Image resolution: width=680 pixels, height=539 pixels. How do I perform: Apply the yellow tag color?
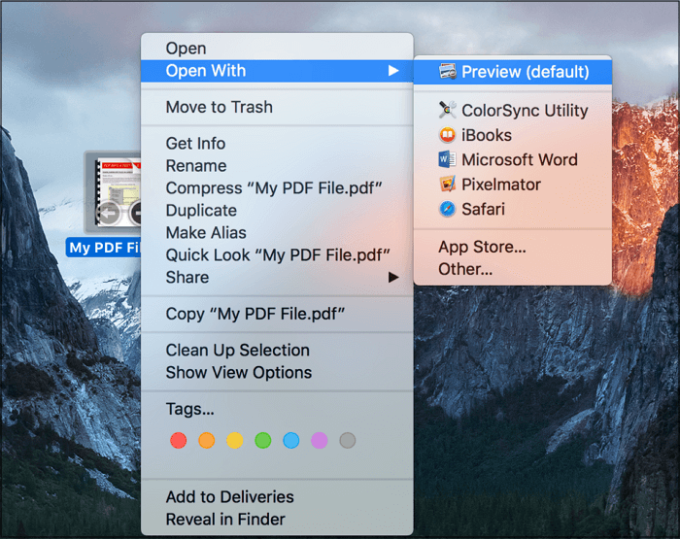pos(235,440)
